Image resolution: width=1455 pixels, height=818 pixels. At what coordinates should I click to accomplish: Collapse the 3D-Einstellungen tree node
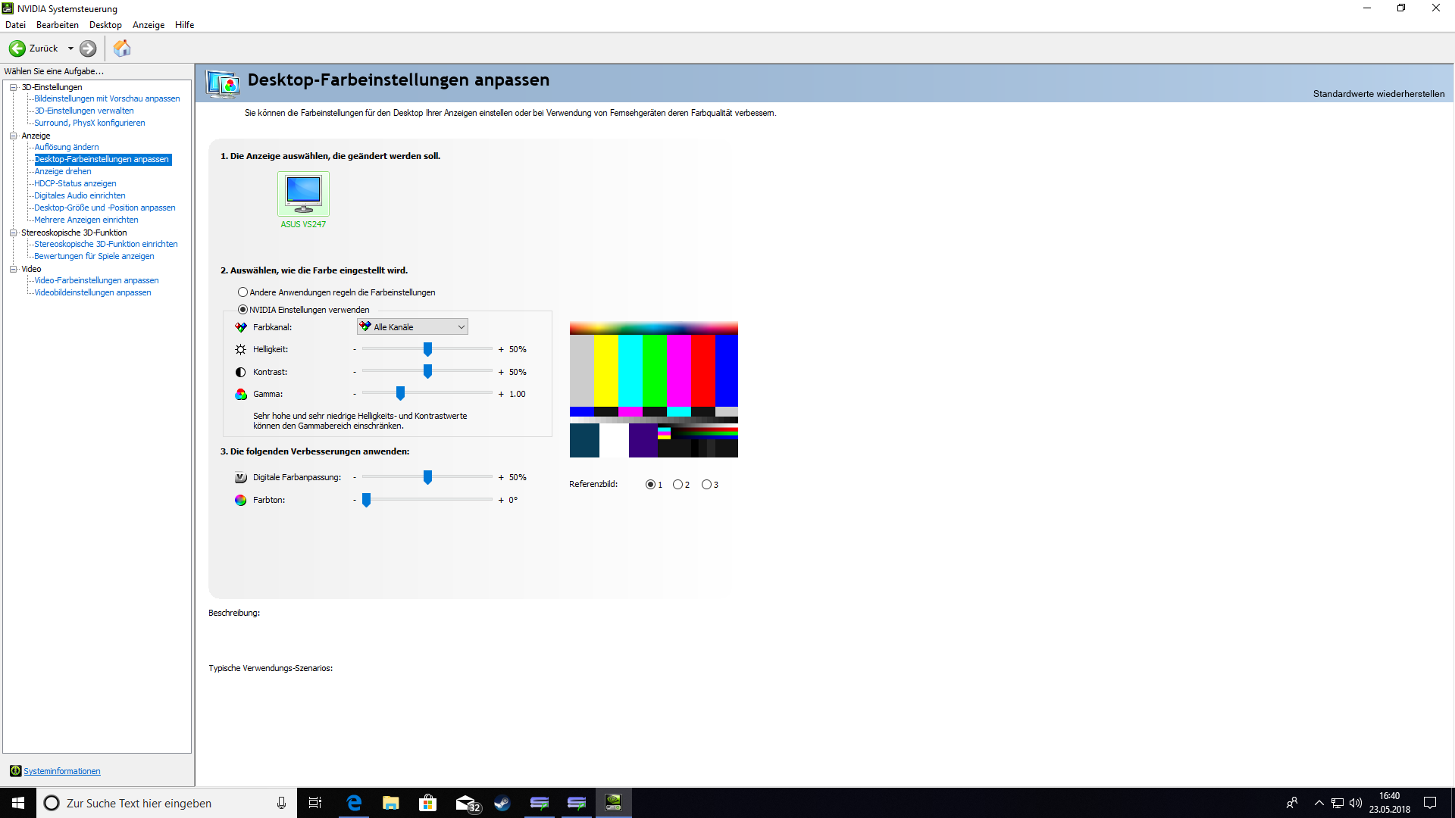13,87
